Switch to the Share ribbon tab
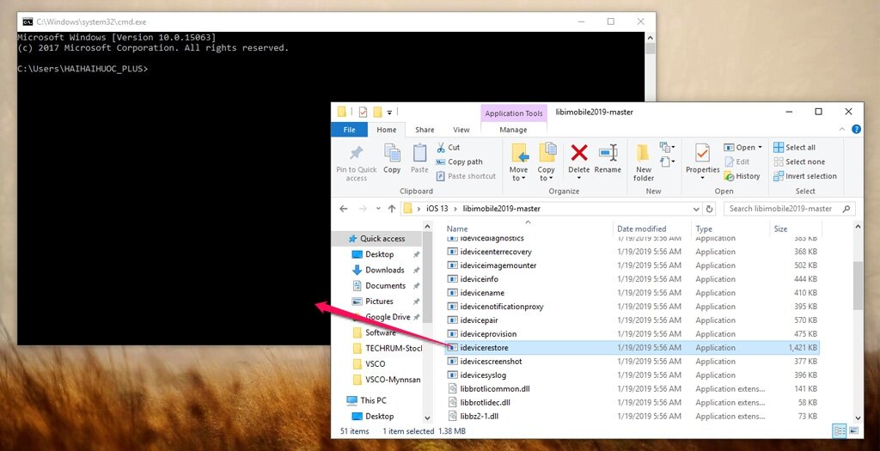This screenshot has height=451, width=880. [x=425, y=130]
